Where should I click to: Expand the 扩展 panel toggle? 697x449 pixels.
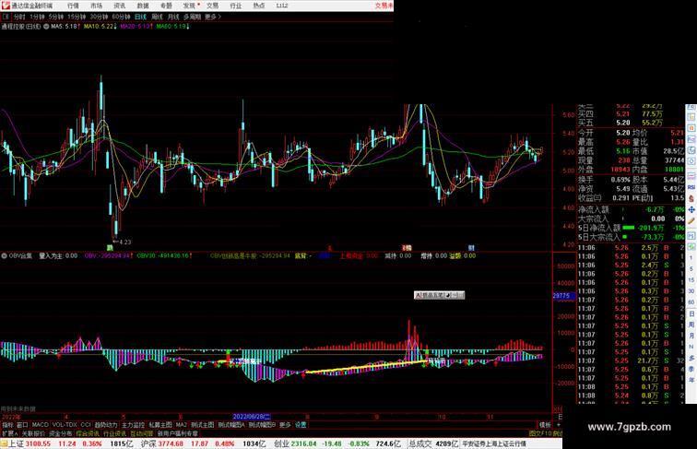click(9, 433)
